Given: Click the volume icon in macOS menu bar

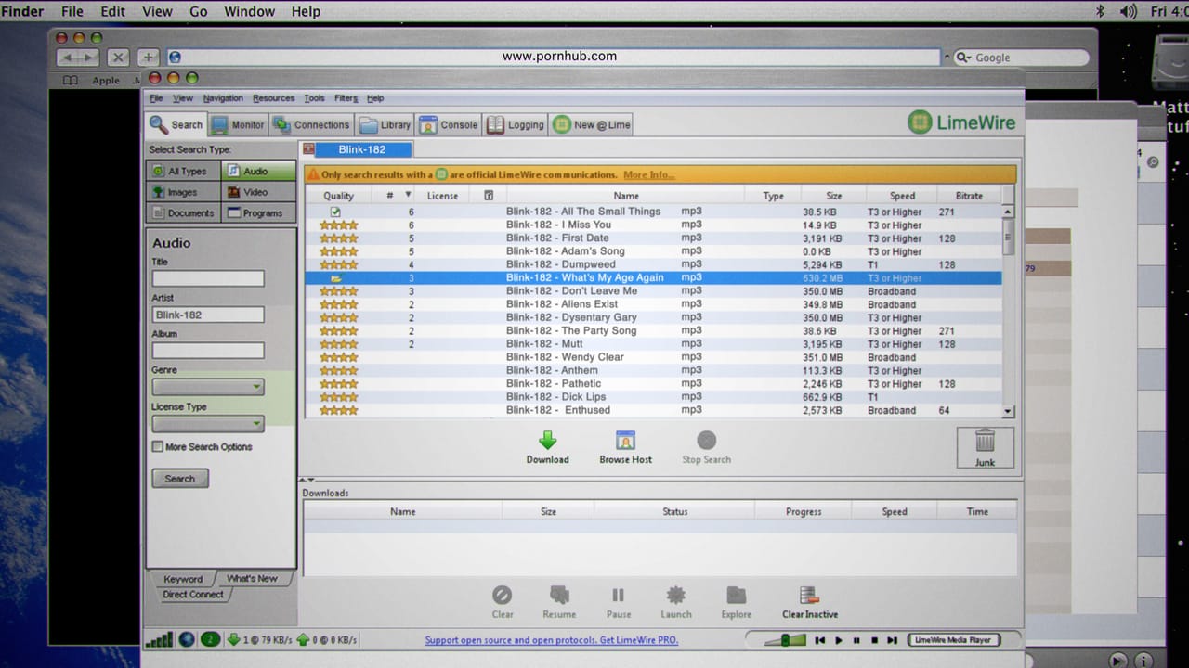Looking at the screenshot, I should (1129, 11).
